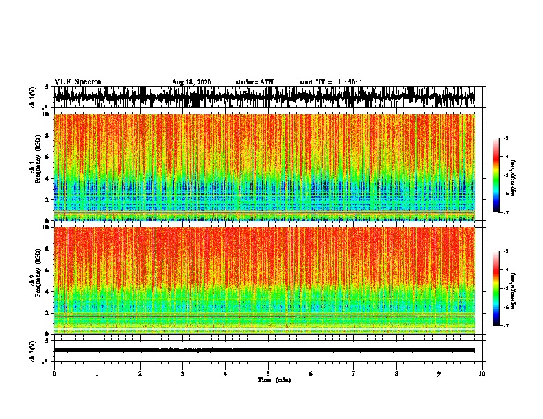Image resolution: width=543 pixels, height=419 pixels.
Task: Click the "ch.3(V)" bottom axis label
Action: pyautogui.click(x=32, y=351)
